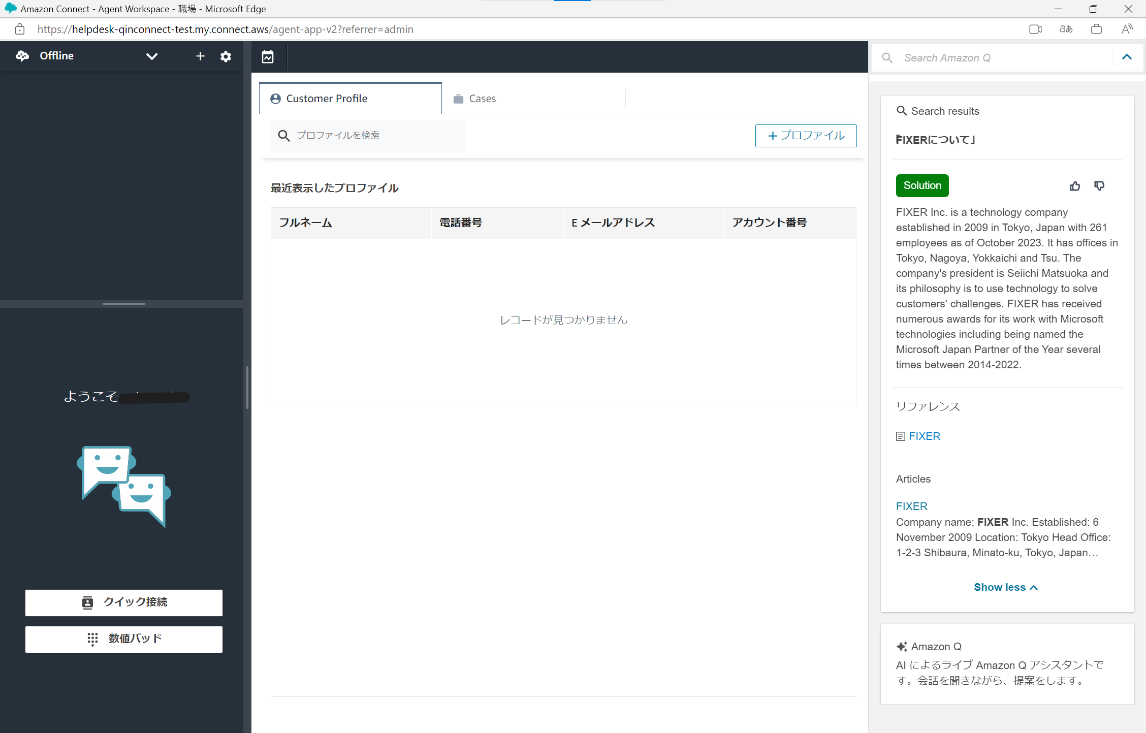Click the camera icon in address bar
This screenshot has width=1146, height=733.
[1035, 29]
